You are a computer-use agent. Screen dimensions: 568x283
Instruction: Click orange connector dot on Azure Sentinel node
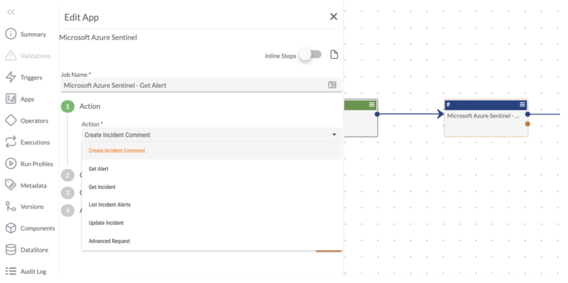pyautogui.click(x=528, y=124)
